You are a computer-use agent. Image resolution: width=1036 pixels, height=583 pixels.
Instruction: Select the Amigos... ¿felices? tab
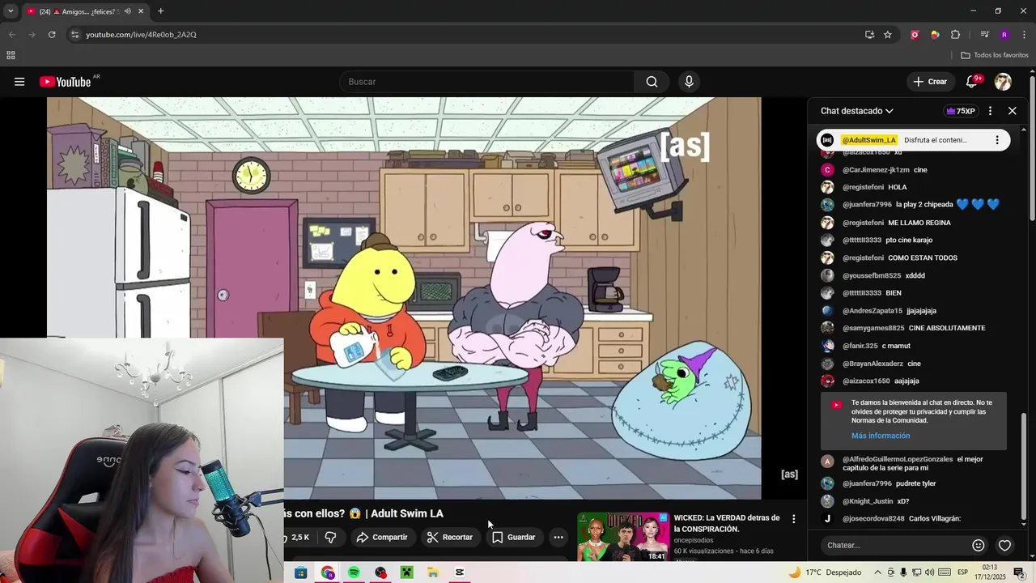[86, 11]
